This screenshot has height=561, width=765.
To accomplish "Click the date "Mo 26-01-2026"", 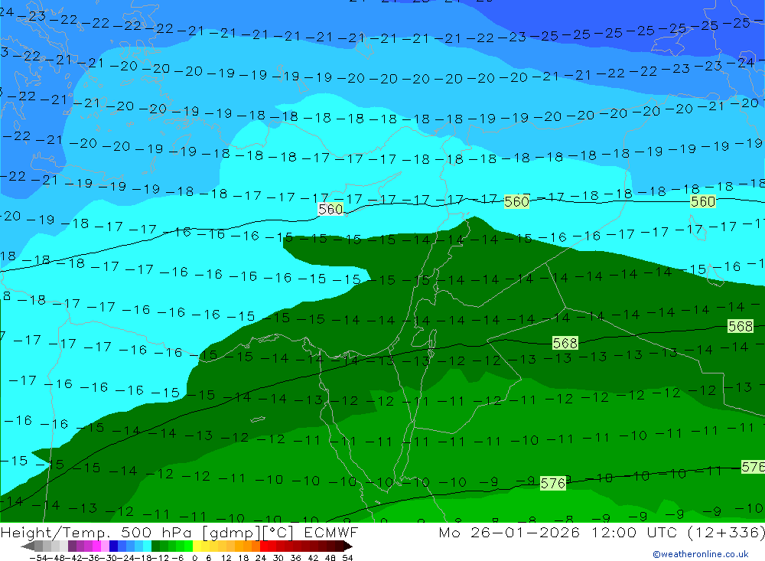I will (509, 532).
